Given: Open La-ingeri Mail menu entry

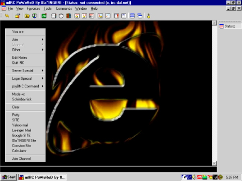Looking at the screenshot, I should point(25,130).
